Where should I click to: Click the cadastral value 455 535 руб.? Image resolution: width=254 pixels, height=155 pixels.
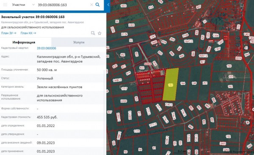pos(47,117)
